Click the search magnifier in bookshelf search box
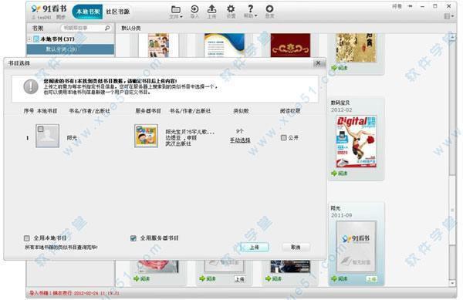Image resolution: width=463 pixels, height=300 pixels. click(107, 28)
